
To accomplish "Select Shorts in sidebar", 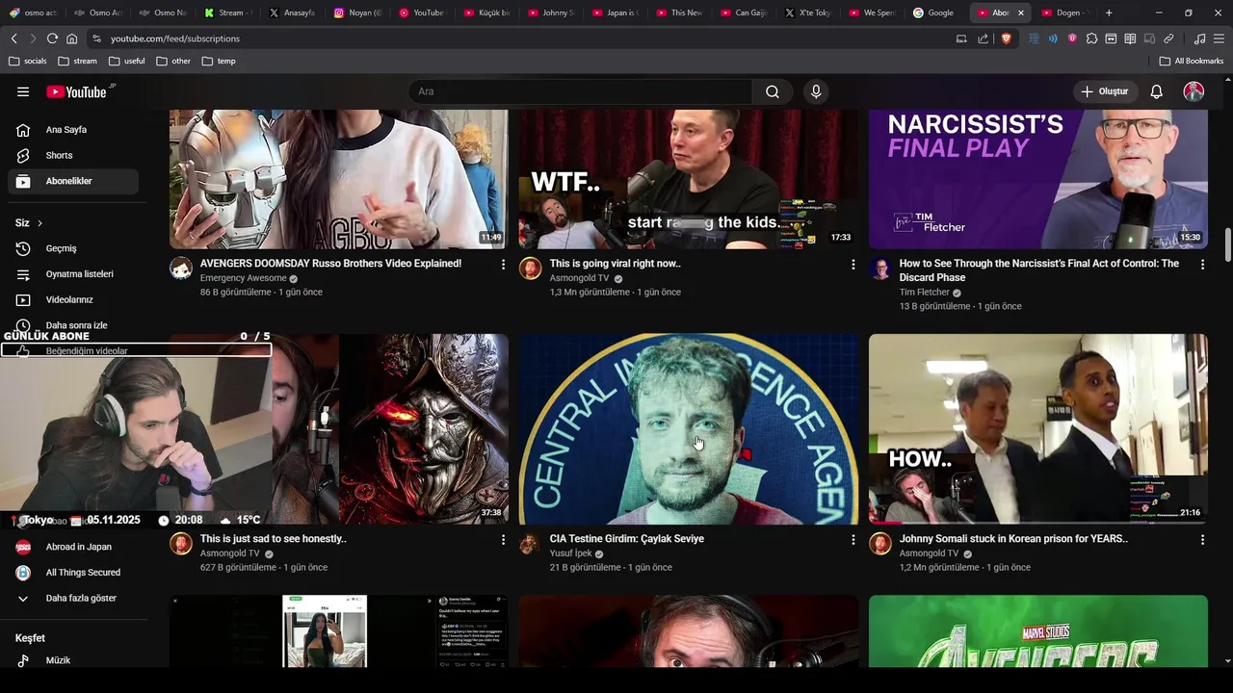I will coord(73,155).
